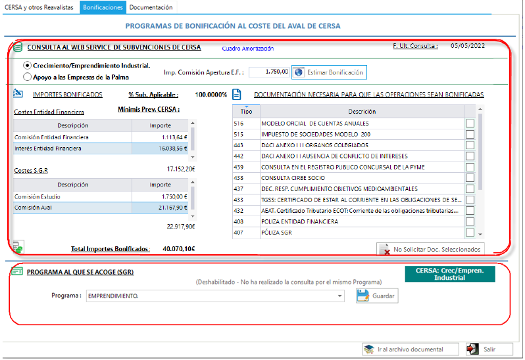Click the database icon beside Consulta al Web Service
This screenshot has width=525, height=360.
(18, 47)
